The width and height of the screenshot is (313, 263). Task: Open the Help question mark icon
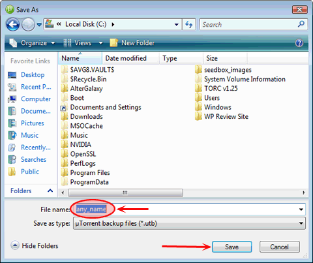click(299, 43)
